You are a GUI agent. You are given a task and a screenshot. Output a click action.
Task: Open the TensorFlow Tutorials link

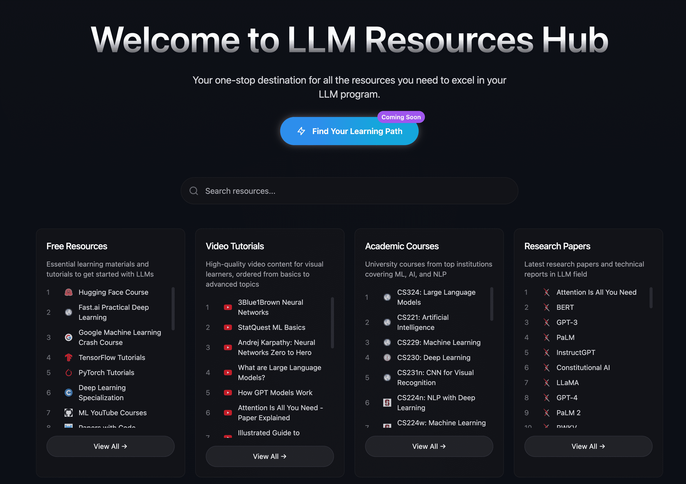(x=112, y=357)
